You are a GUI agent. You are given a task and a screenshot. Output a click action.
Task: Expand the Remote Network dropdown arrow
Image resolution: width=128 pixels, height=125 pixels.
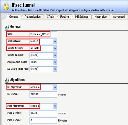coord(55,48)
